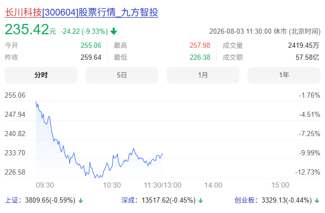
Task: Open the 长川科技[300604]股票行情 title link
Action: (82, 12)
